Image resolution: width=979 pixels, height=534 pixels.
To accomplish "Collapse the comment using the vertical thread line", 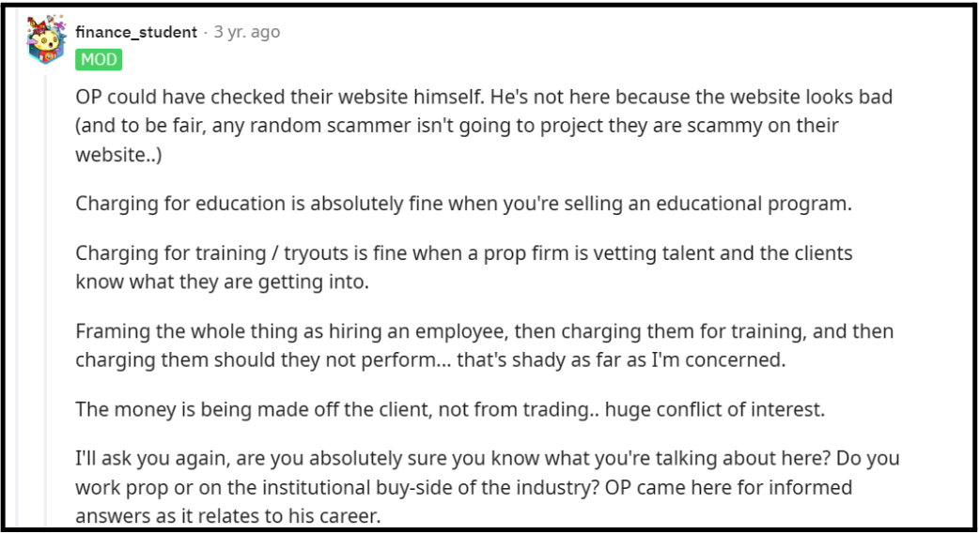I will [45, 299].
